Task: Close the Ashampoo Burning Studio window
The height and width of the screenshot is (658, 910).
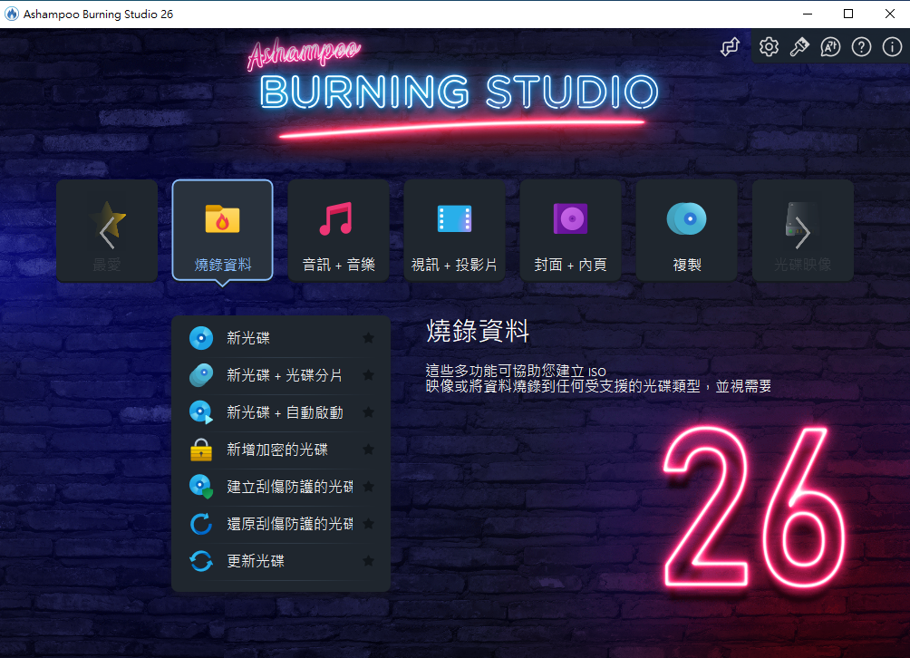Action: pos(890,14)
